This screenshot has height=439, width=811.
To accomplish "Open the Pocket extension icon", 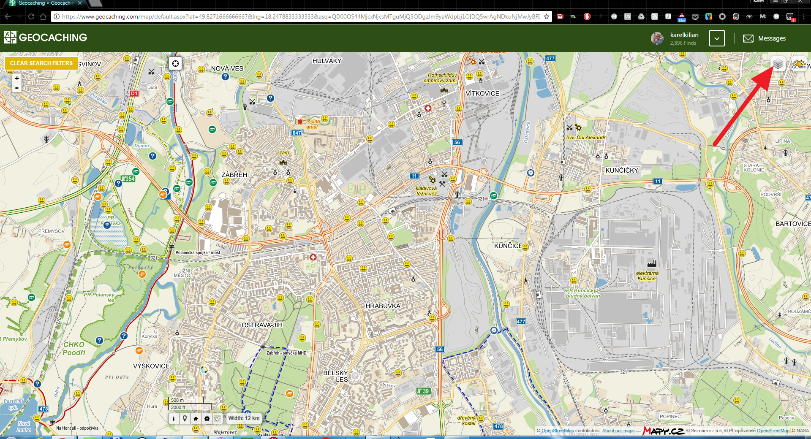I will [x=695, y=16].
